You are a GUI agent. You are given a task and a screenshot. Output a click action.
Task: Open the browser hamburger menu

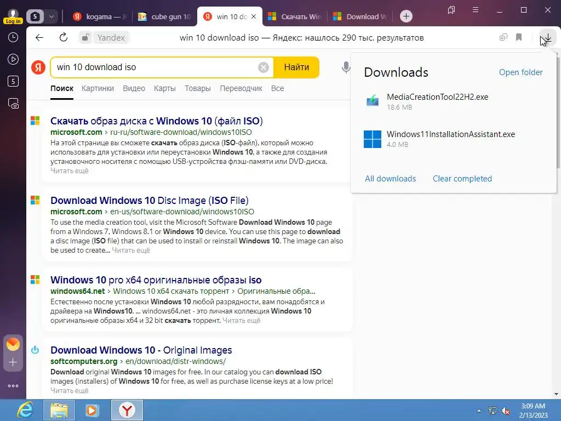pyautogui.click(x=476, y=10)
